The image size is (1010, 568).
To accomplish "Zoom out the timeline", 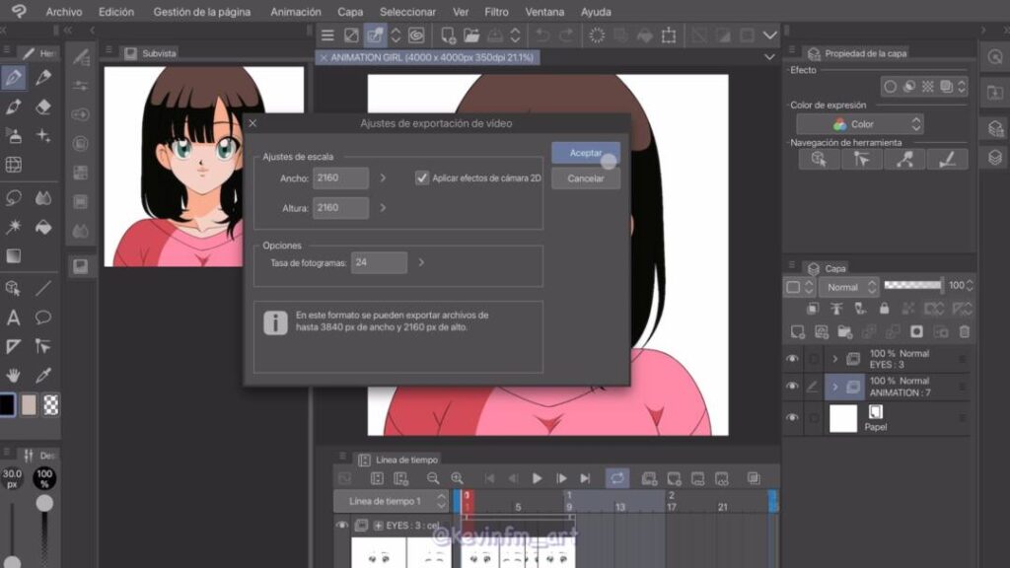I will pos(433,478).
